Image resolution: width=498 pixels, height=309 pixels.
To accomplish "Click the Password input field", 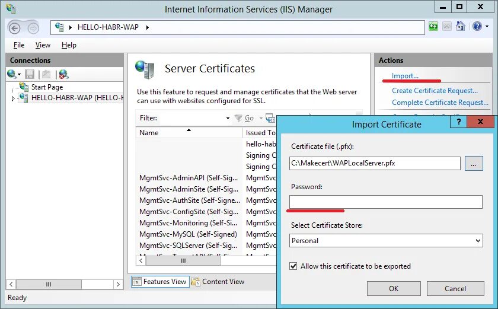I will (x=386, y=202).
